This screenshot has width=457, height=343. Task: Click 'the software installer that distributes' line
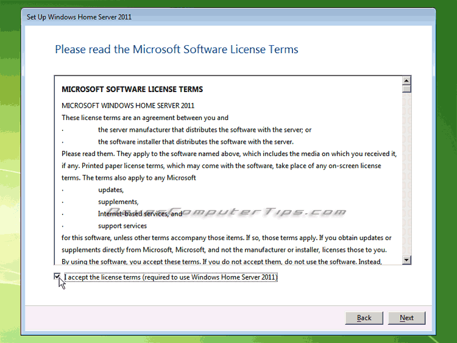point(196,141)
